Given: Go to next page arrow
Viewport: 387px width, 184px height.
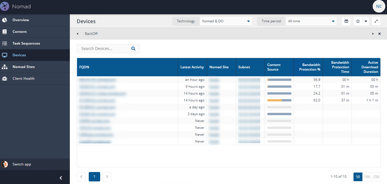Looking at the screenshot, I should point(107,177).
